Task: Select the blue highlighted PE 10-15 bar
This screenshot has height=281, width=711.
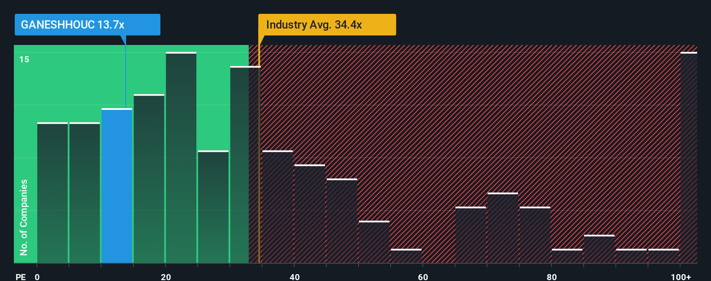Action: pos(117,185)
